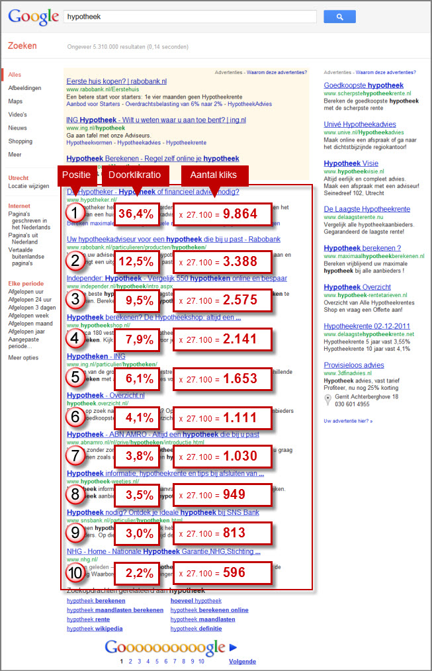Click the blue next arrow beside Goooogle

[x=233, y=647]
